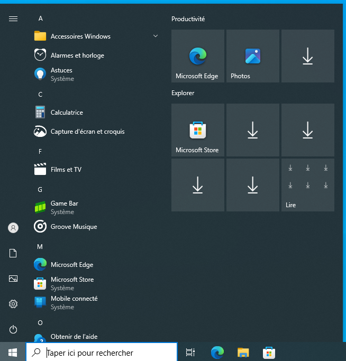The height and width of the screenshot is (361, 346).
Task: Open Pictures from the sidebar icon
Action: tap(13, 279)
